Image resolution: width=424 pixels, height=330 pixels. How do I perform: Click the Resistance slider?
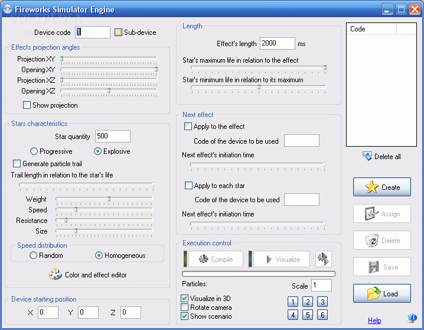[104, 221]
